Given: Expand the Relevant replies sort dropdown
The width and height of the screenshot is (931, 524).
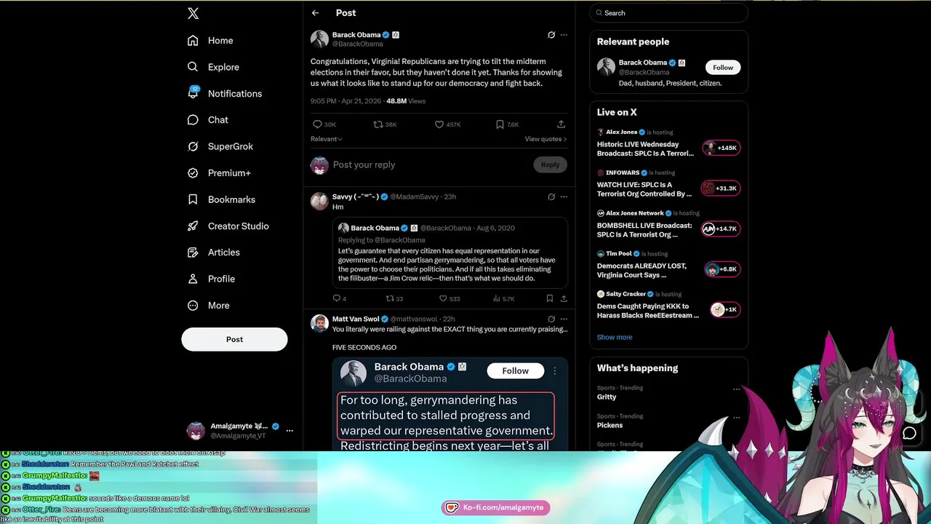Looking at the screenshot, I should [327, 139].
